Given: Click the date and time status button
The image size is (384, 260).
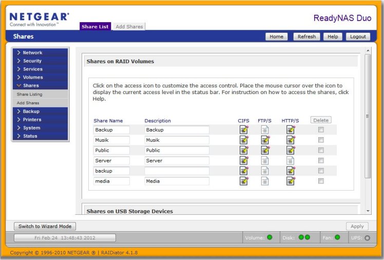Looking at the screenshot, I should click(x=65, y=238).
